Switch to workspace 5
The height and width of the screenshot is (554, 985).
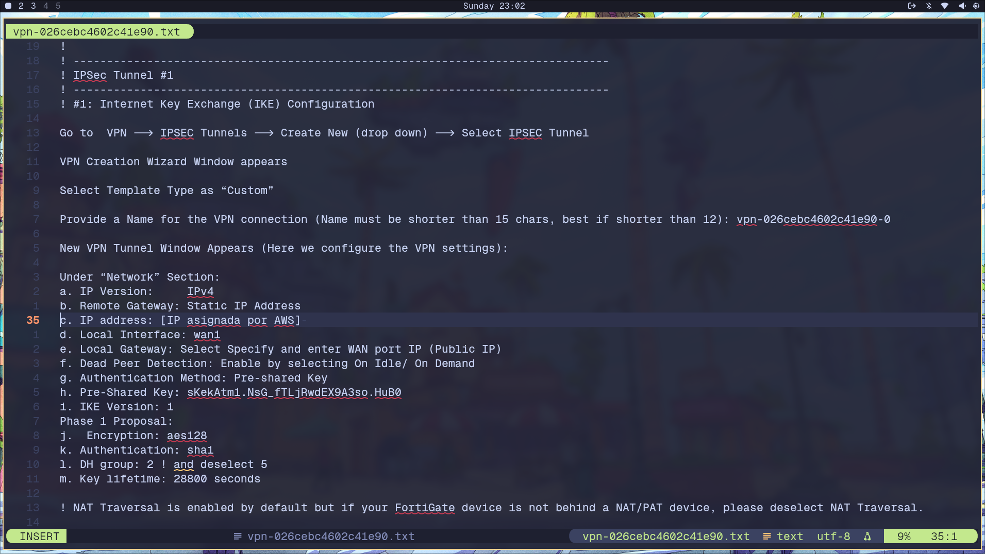coord(58,6)
